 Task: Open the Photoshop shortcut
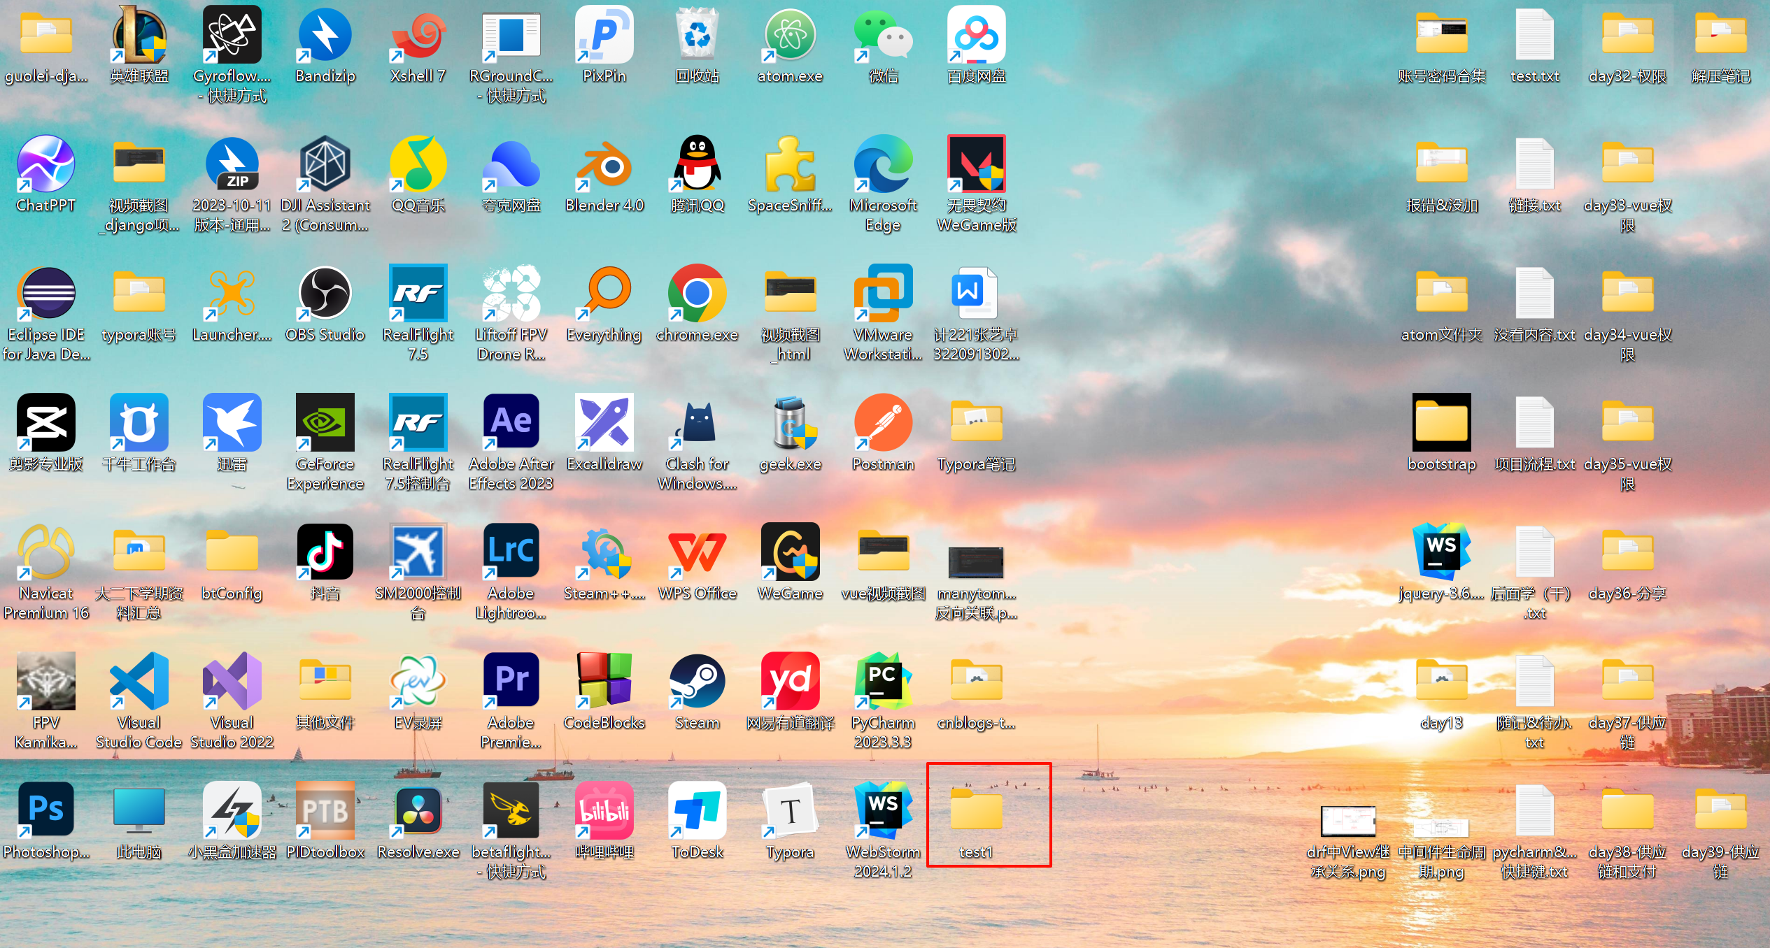coord(46,811)
